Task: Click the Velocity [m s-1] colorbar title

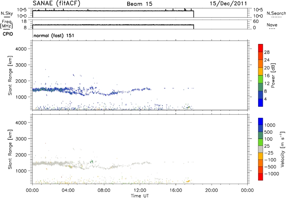Action: click(x=282, y=149)
